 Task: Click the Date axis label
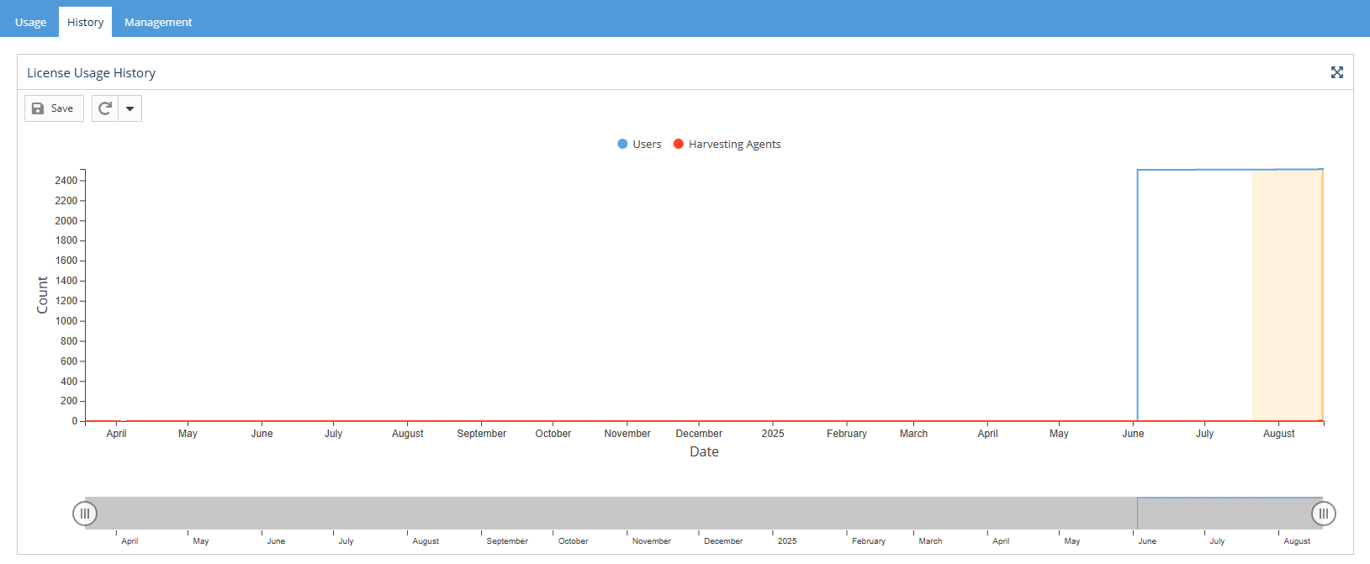click(x=704, y=451)
